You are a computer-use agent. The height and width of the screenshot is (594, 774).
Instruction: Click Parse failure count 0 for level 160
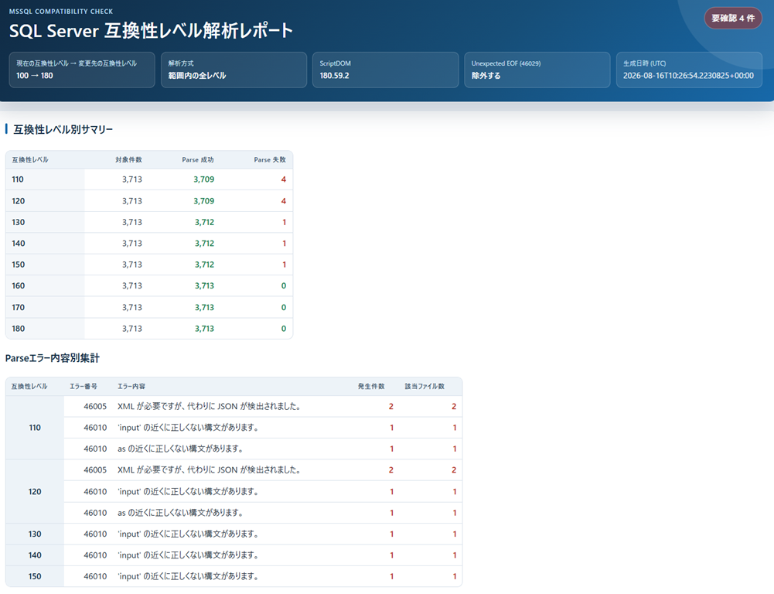(283, 286)
